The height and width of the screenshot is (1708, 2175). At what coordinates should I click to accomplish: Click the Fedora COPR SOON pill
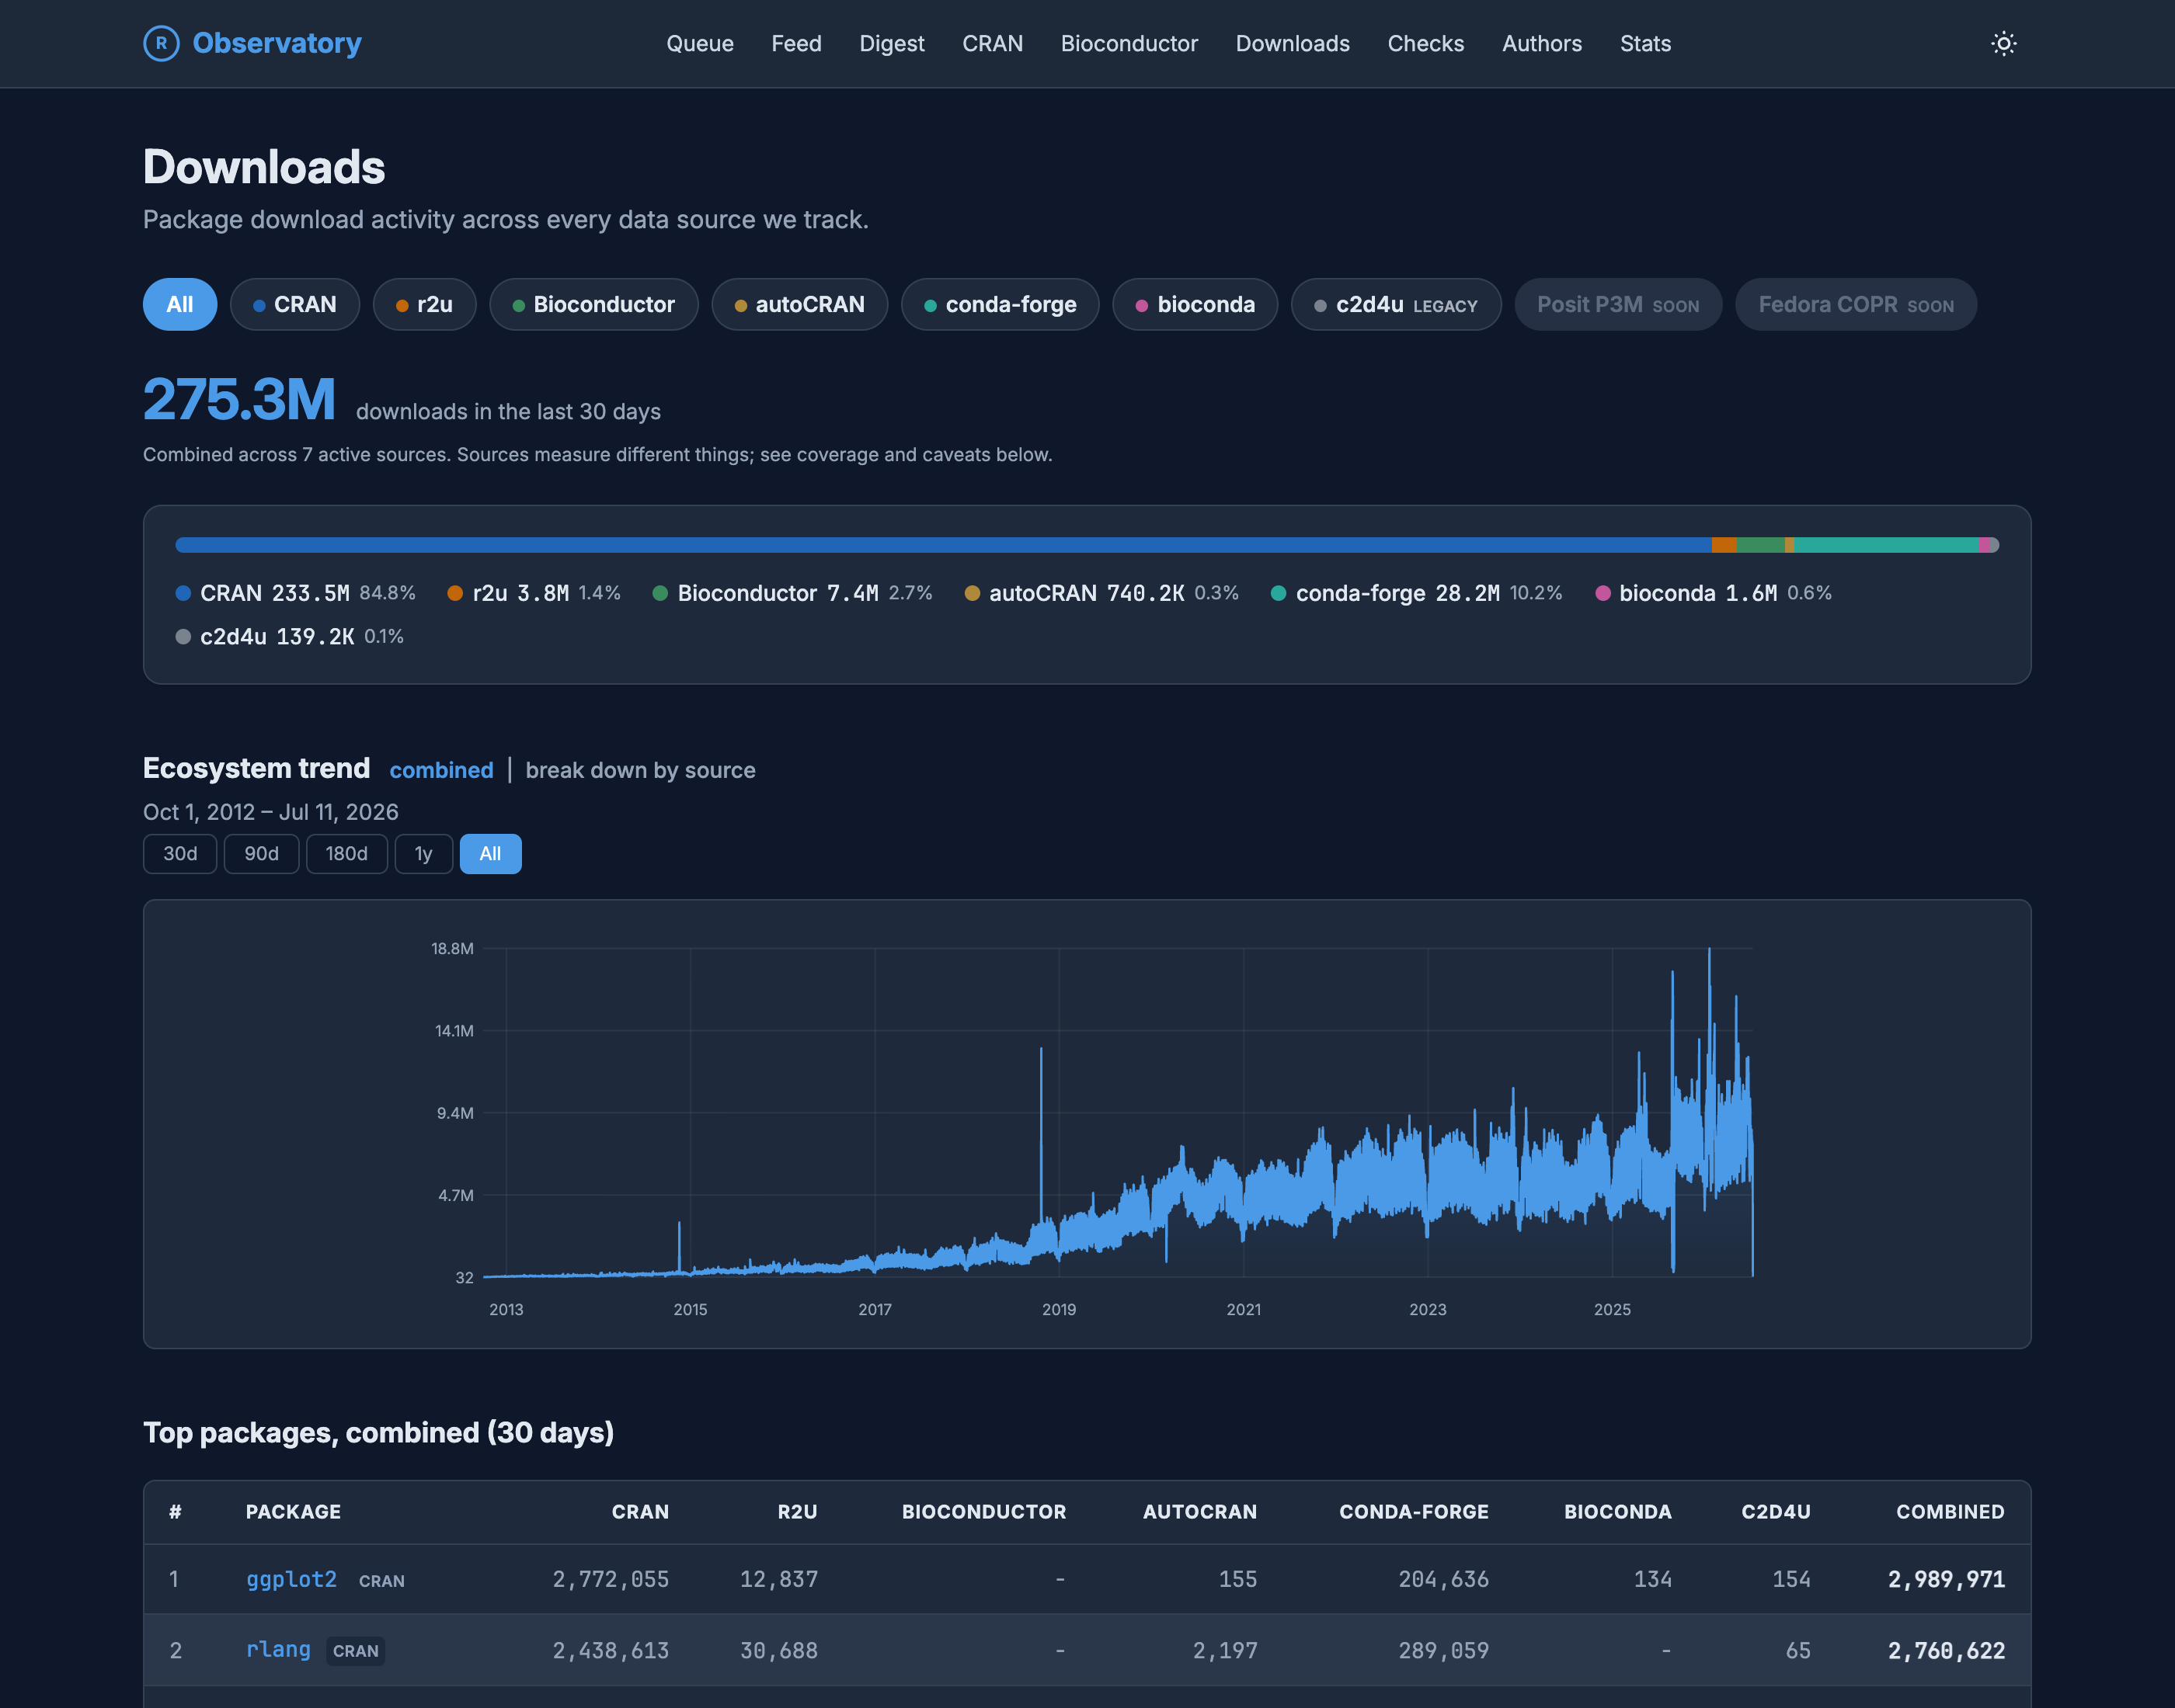[x=1856, y=304]
